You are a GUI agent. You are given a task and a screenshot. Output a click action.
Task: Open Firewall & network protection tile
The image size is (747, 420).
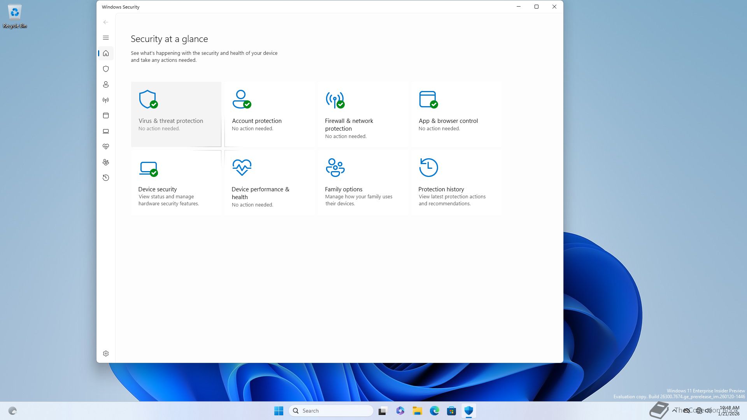(363, 114)
